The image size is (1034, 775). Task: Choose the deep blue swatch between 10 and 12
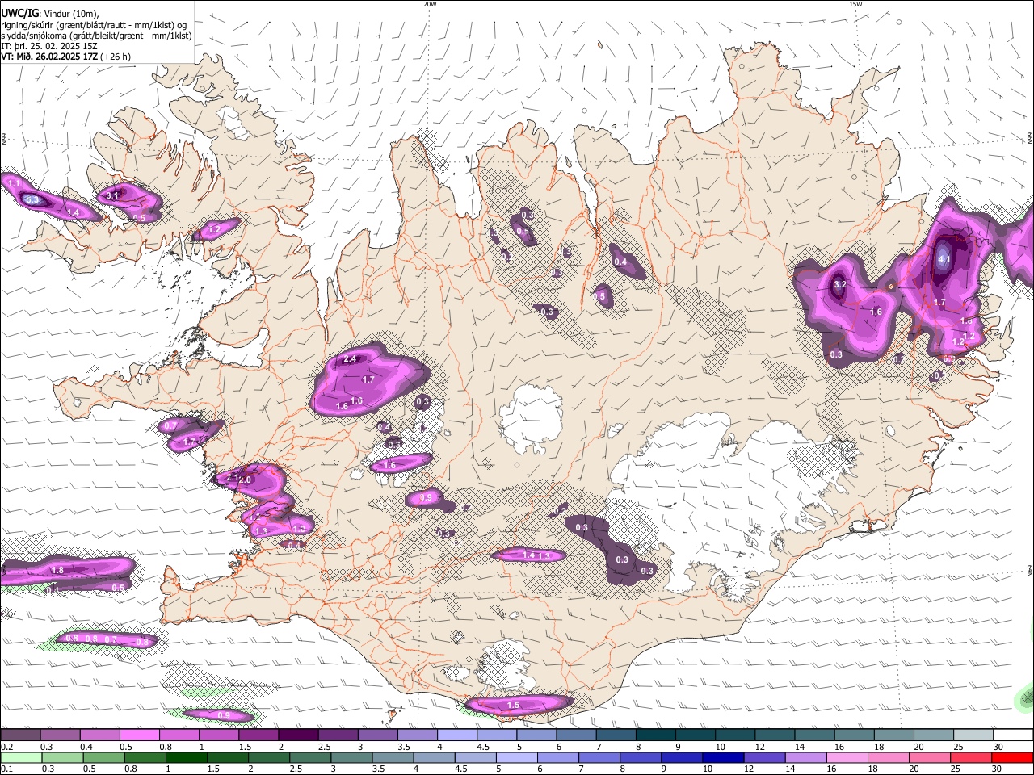722,757
